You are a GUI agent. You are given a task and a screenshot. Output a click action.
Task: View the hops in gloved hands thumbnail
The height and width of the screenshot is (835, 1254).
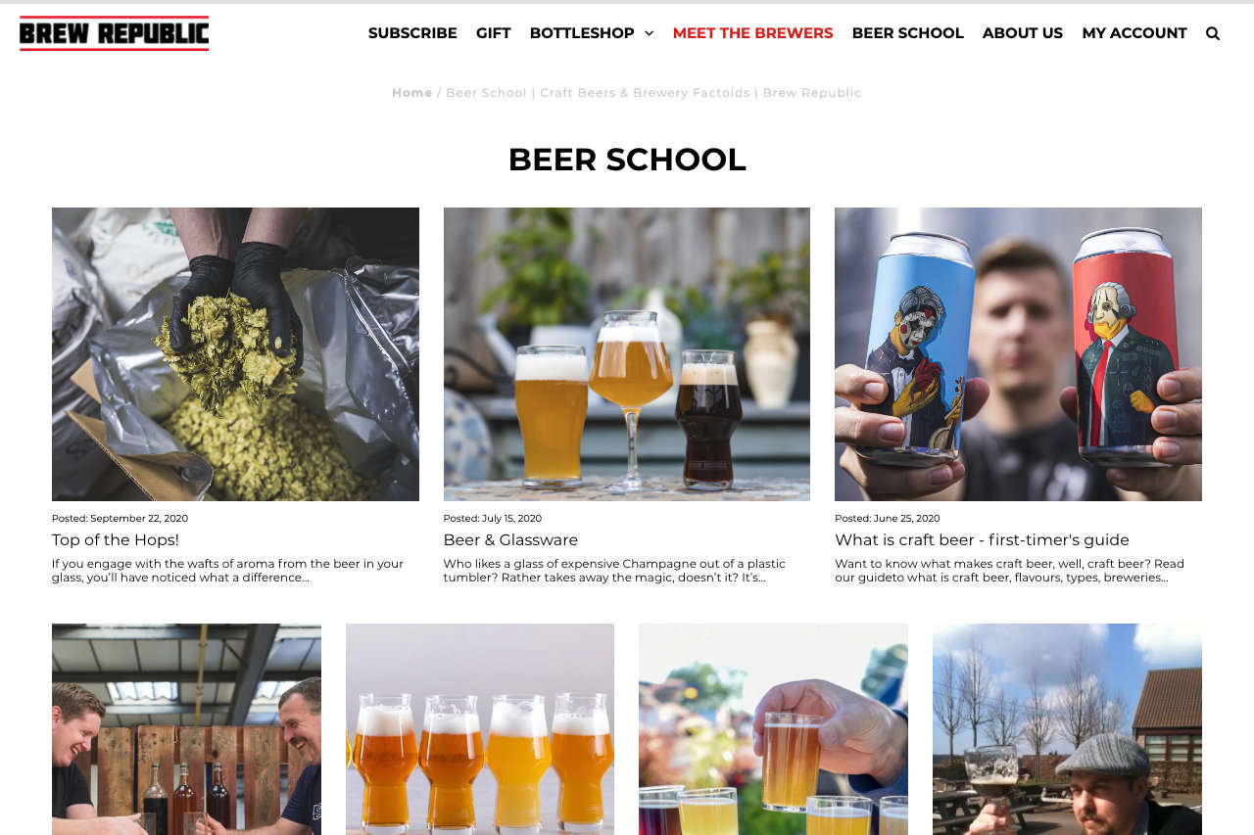tap(235, 354)
